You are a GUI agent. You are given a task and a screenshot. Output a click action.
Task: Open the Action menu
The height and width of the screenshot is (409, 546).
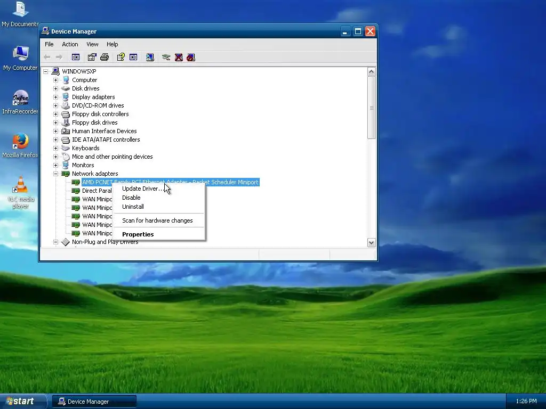point(70,44)
